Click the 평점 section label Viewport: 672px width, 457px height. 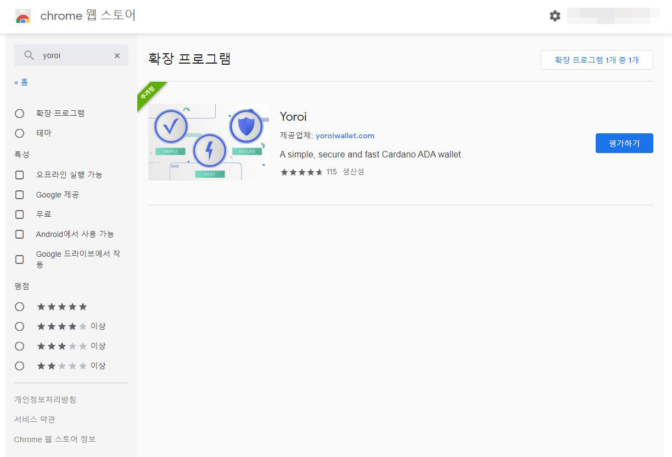click(22, 286)
